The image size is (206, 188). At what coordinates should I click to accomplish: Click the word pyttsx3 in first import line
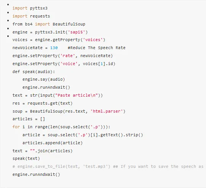coord(39,8)
